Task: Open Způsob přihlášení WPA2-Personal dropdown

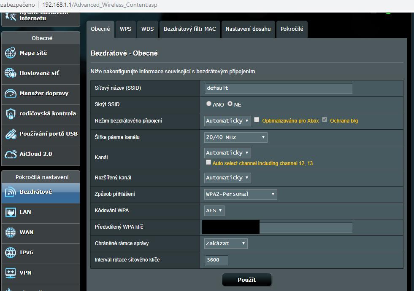Action: click(x=241, y=194)
